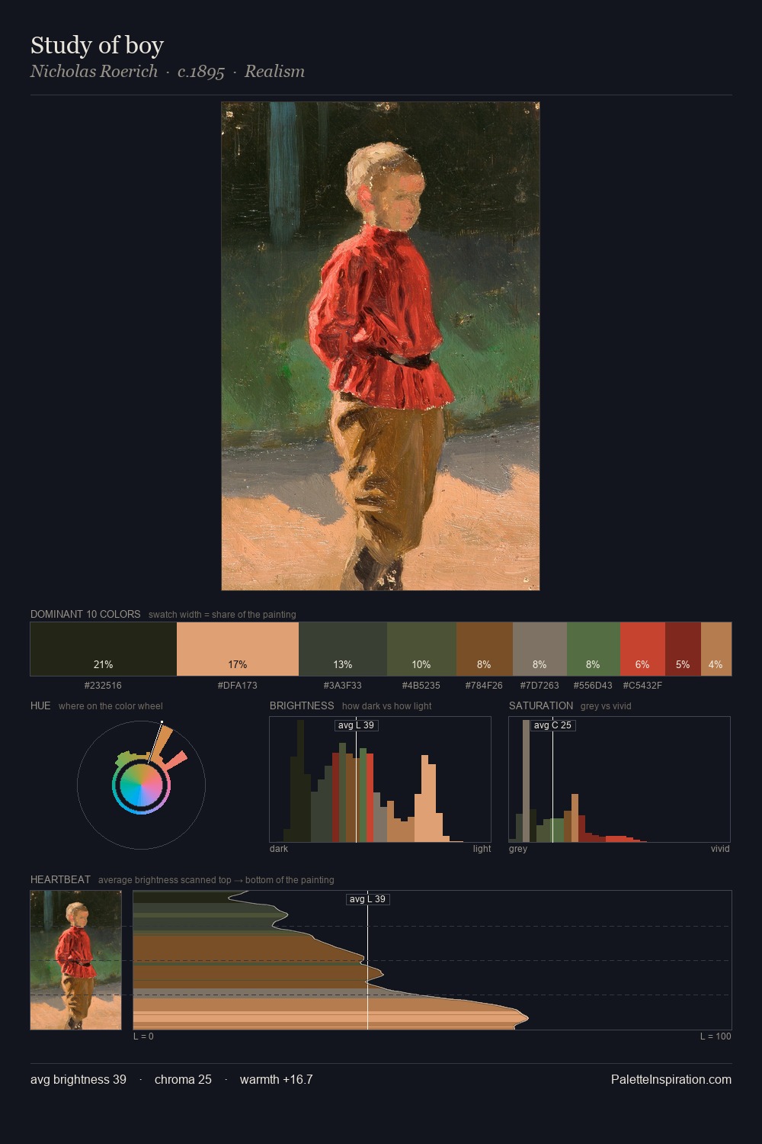This screenshot has width=762, height=1144.
Task: Click 'where on the color wheel' caption
Action: pyautogui.click(x=110, y=706)
